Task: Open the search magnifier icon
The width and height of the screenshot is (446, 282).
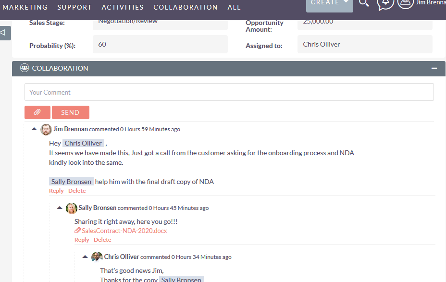Action: 364,3
